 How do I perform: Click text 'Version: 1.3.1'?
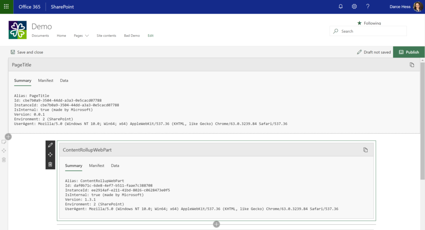80,200
